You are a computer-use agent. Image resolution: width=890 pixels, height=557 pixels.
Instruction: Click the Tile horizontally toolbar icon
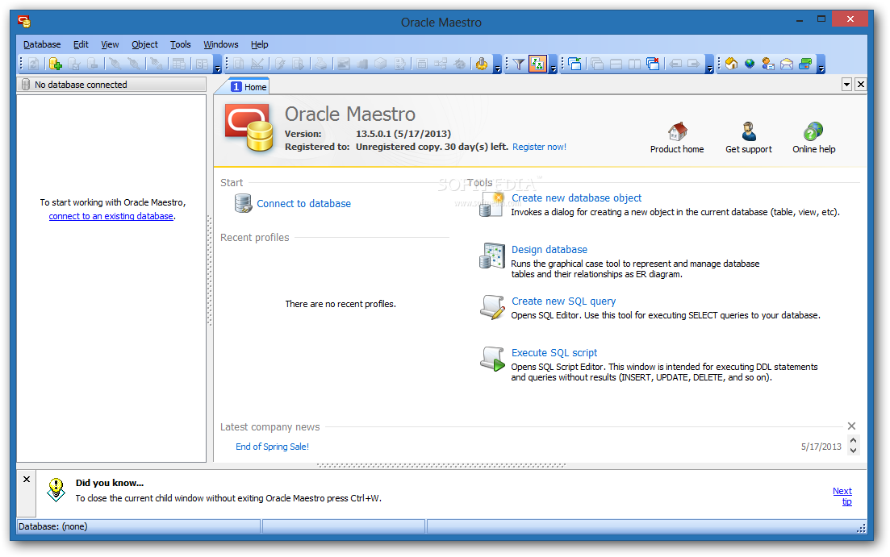point(616,64)
